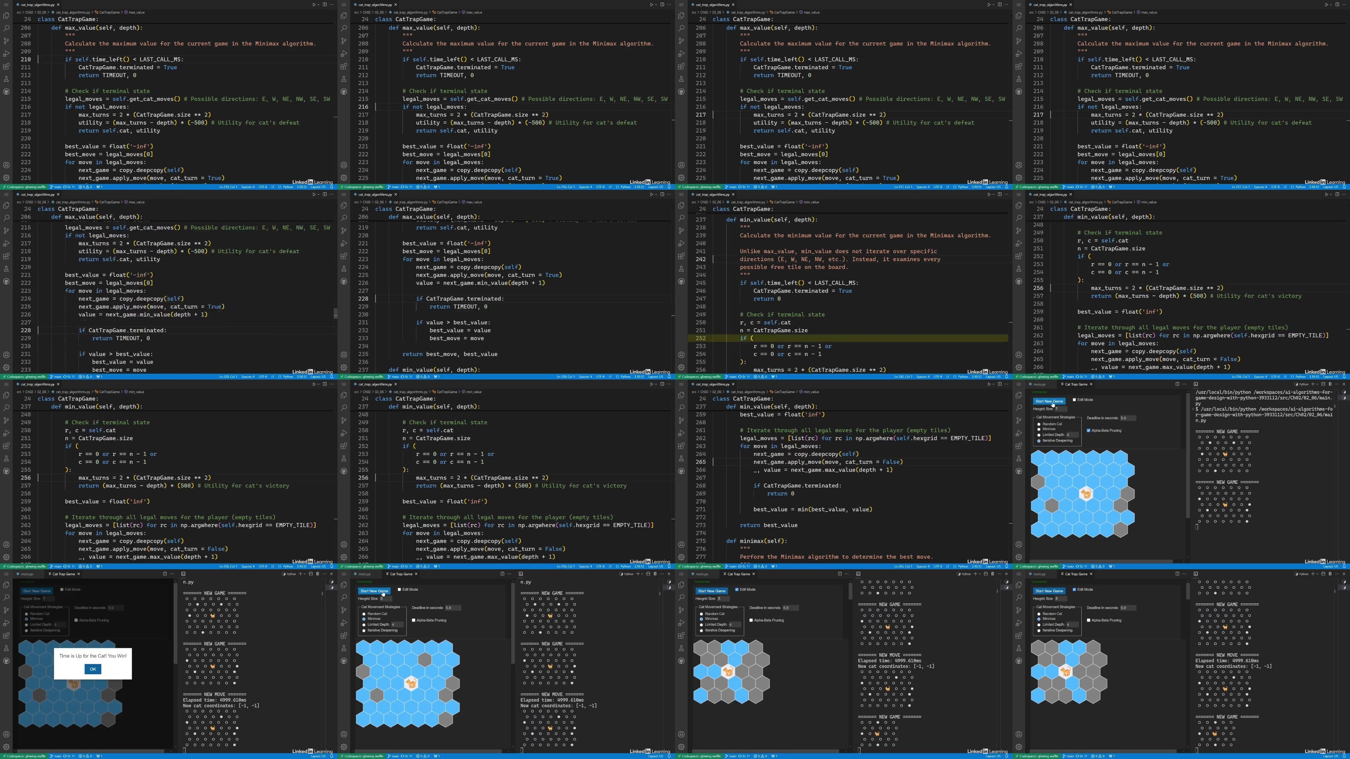Screen dimensions: 1350x759
Task: Expand terminal launch-profile chevron in Iterative Deepening window
Action: pyautogui.click(x=1318, y=385)
